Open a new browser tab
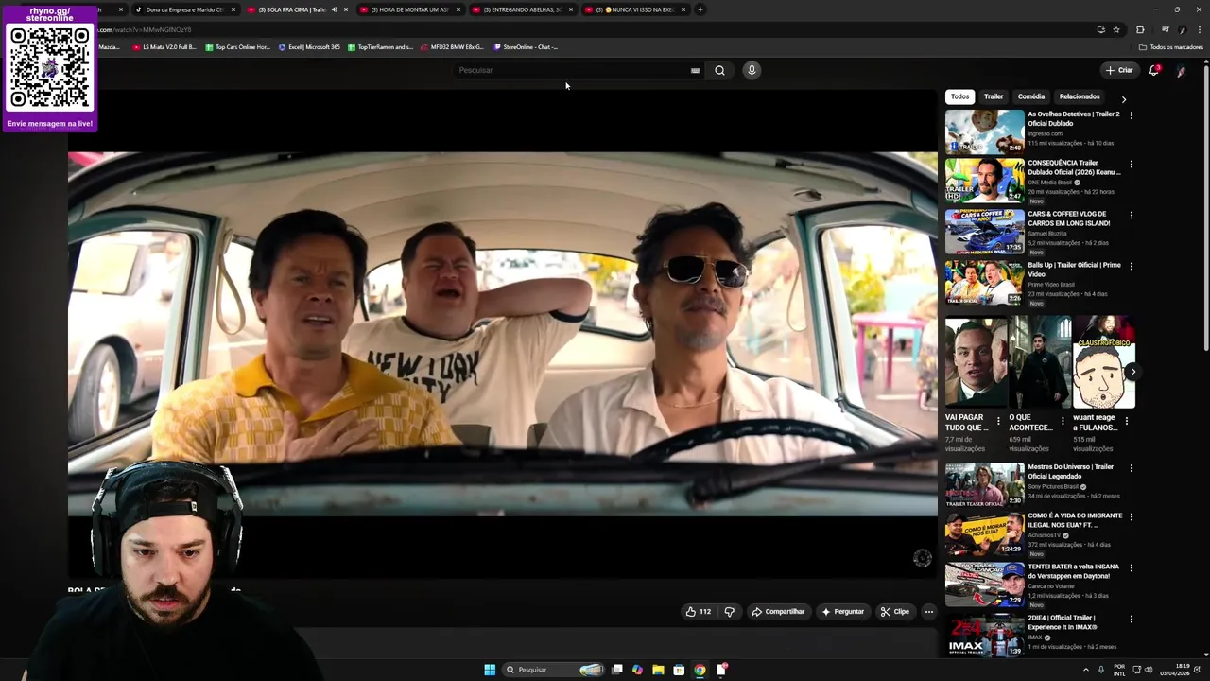Screen dimensions: 1210x681 (x=700, y=9)
